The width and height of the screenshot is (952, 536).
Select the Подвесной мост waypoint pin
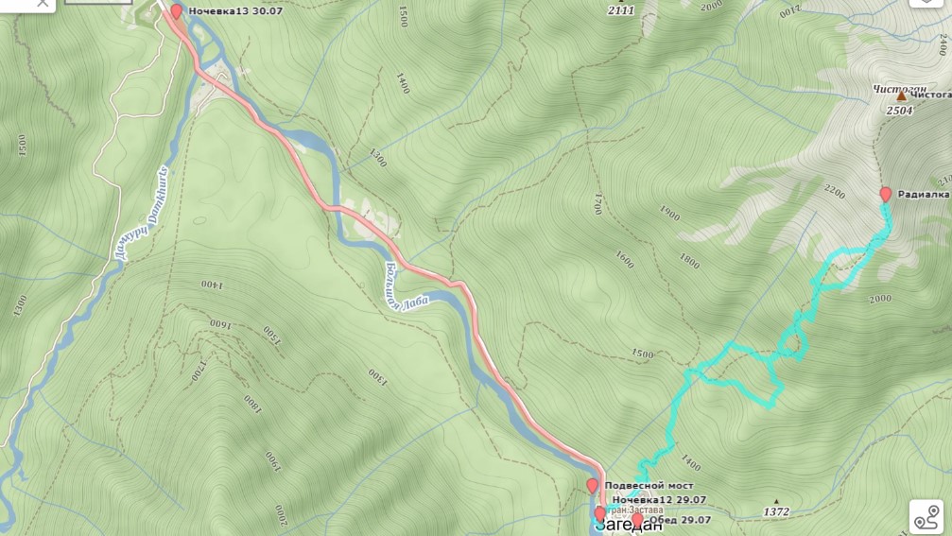(592, 486)
